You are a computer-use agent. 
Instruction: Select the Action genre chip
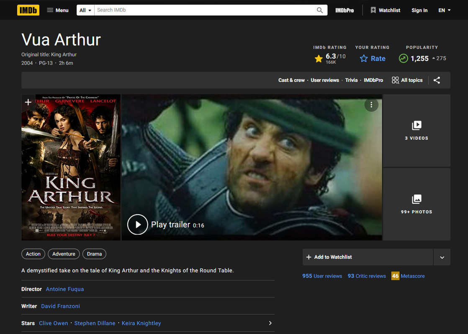33,254
